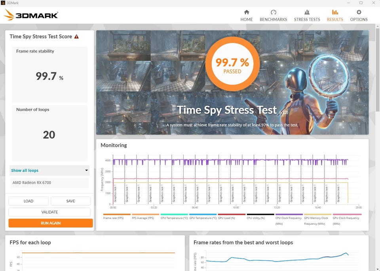Click the number of loops value 20
380x271 pixels.
(49, 135)
